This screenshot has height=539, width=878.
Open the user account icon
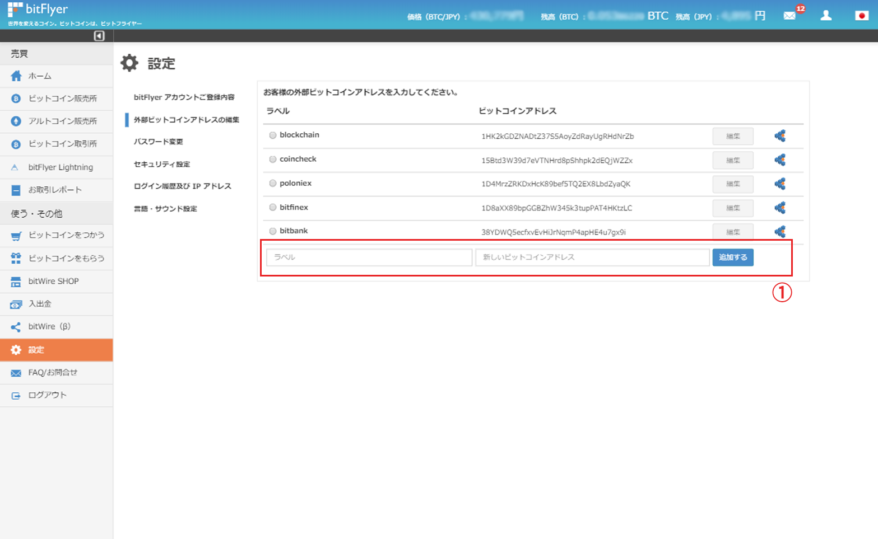(x=826, y=16)
